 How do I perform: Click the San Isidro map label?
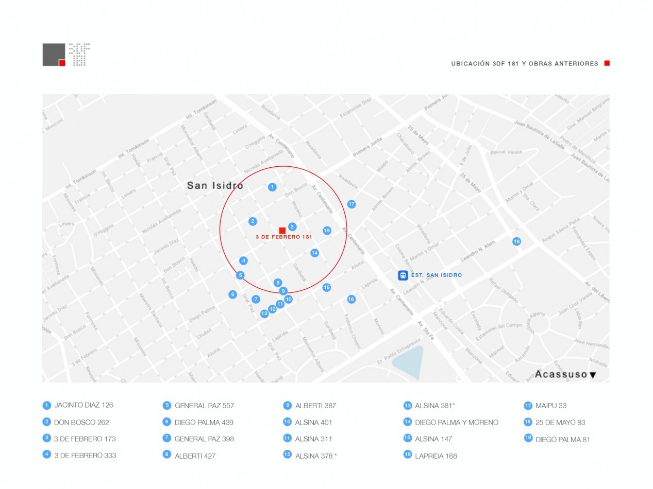pos(215,185)
